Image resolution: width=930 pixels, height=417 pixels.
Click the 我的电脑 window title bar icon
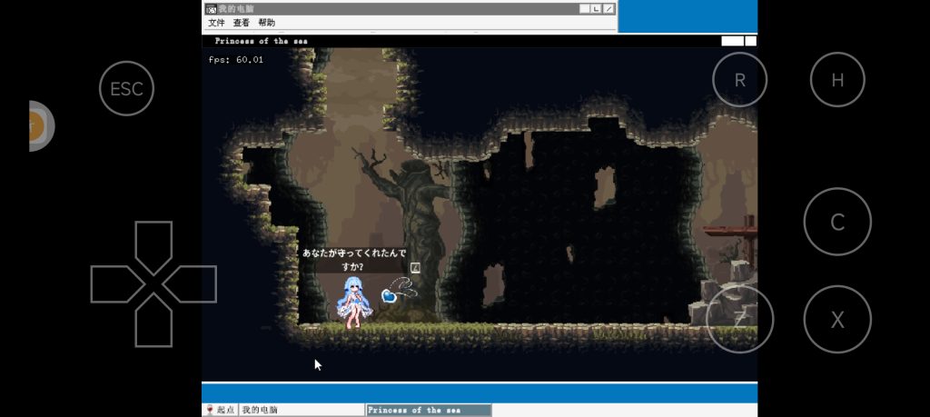click(211, 9)
